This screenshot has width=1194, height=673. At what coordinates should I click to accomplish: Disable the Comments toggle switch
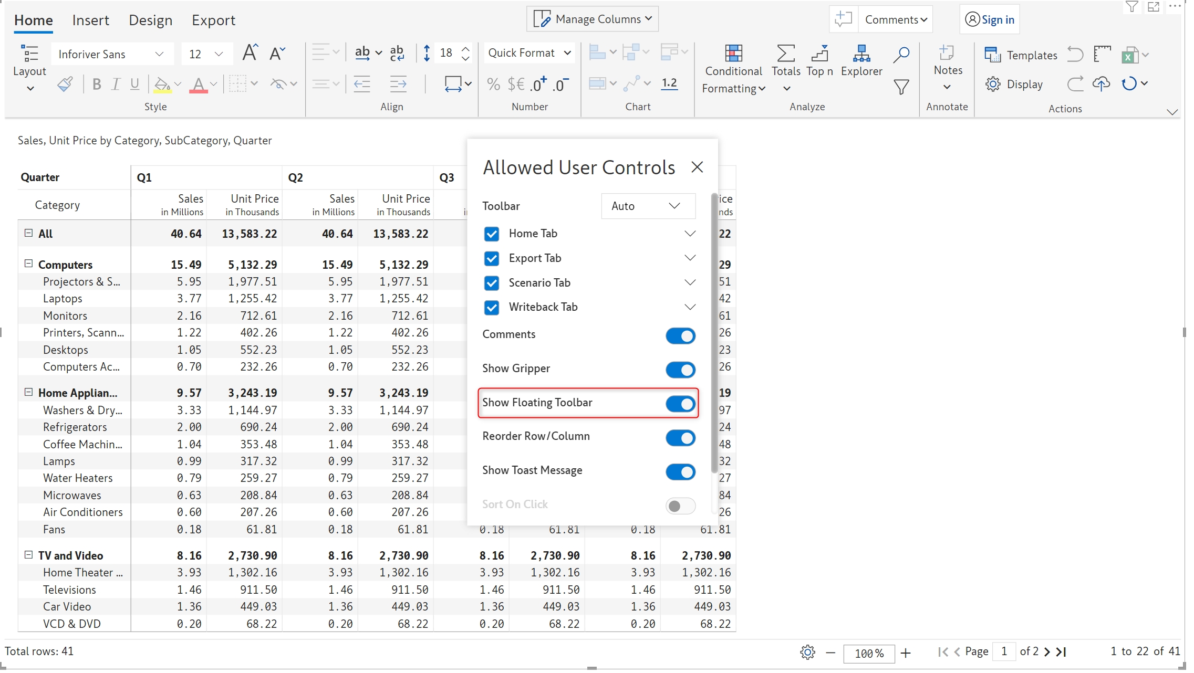(680, 335)
